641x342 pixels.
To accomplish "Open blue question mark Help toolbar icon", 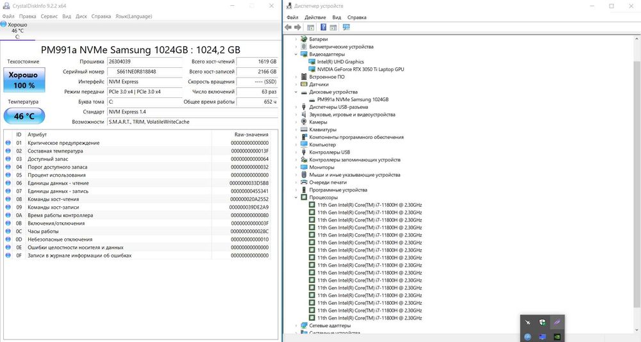I will point(323,28).
